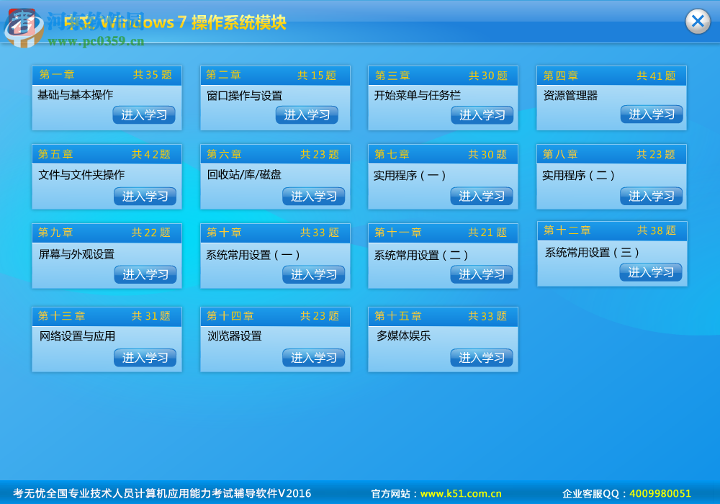Screen dimensions: 720x504
Task: Begin 第七章 实用程序（一）study
Action: 482,195
